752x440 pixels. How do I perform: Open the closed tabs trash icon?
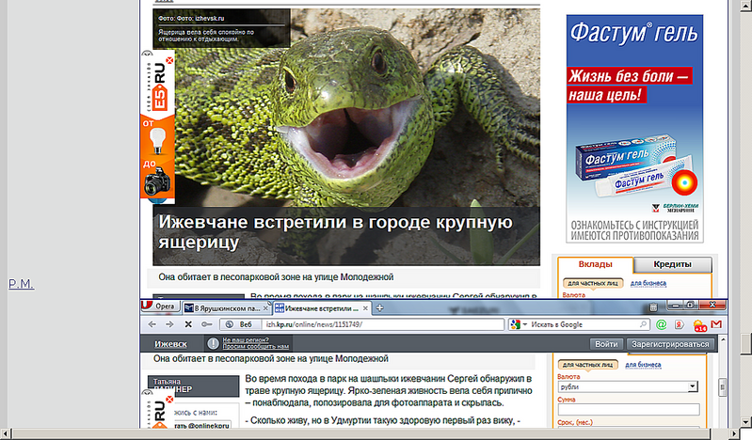tap(653, 307)
